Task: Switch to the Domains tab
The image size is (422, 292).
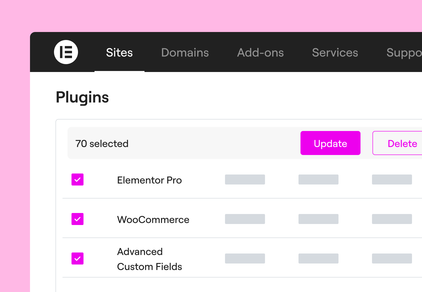Action: [185, 52]
